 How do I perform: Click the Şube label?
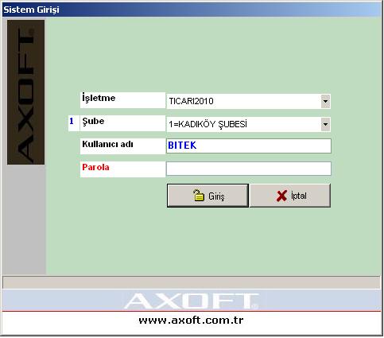122,123
